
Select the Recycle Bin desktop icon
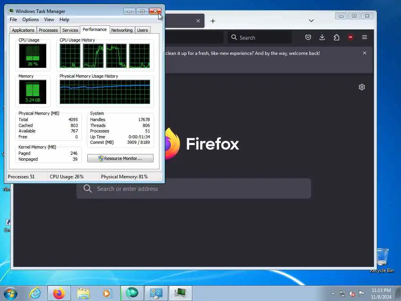(382, 260)
